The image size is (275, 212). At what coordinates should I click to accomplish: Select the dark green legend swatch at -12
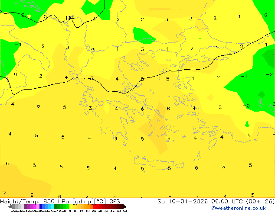point(56,206)
